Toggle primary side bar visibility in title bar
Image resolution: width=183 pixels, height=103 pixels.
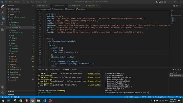pos(157,2)
